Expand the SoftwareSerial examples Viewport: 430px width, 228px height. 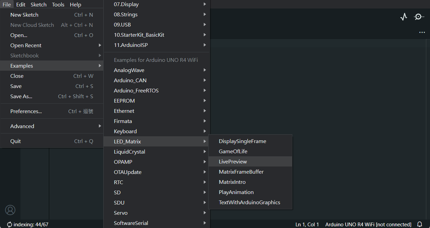click(x=157, y=223)
